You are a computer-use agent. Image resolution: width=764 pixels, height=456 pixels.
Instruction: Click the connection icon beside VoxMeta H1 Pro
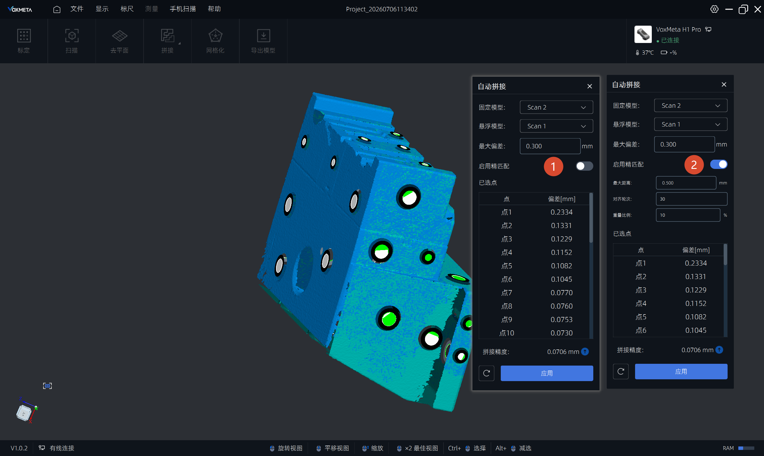tap(708, 29)
